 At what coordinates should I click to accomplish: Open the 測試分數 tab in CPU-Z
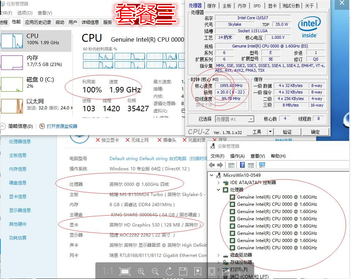click(x=291, y=6)
